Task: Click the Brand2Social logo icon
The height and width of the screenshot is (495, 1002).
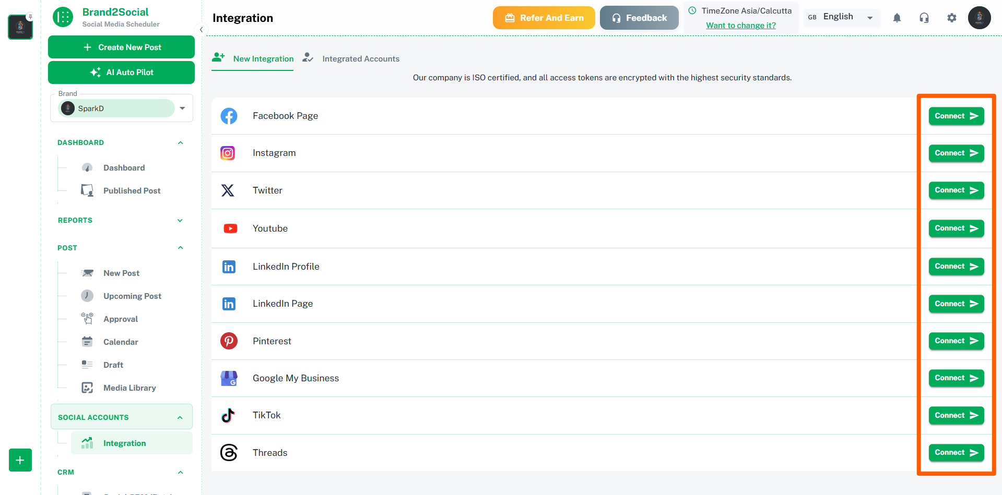Action: 63,17
